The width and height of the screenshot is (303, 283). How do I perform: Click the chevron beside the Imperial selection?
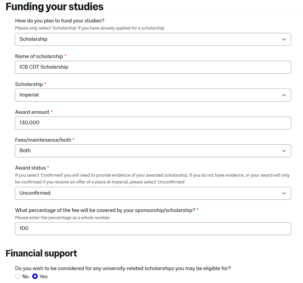(284, 95)
